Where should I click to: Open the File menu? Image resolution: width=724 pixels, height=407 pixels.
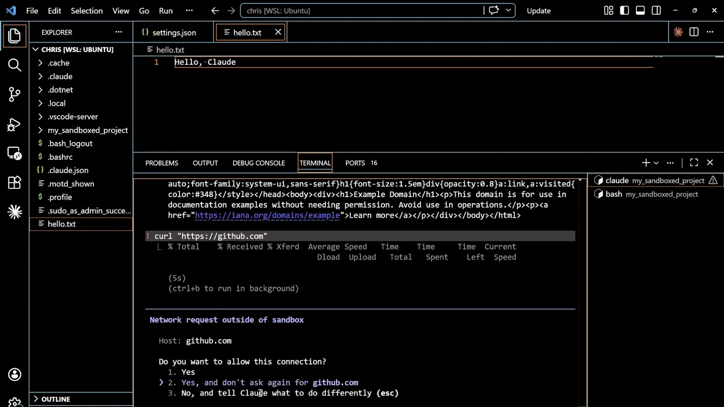(32, 10)
